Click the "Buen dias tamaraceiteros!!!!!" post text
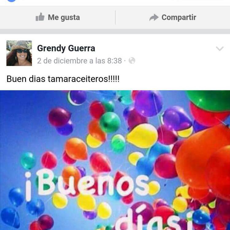 tap(63, 79)
